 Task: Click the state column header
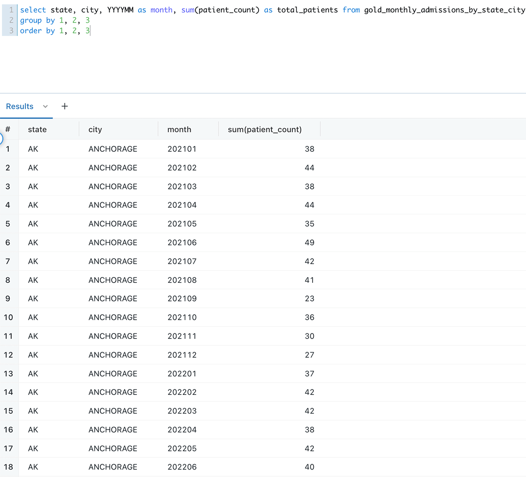point(37,130)
